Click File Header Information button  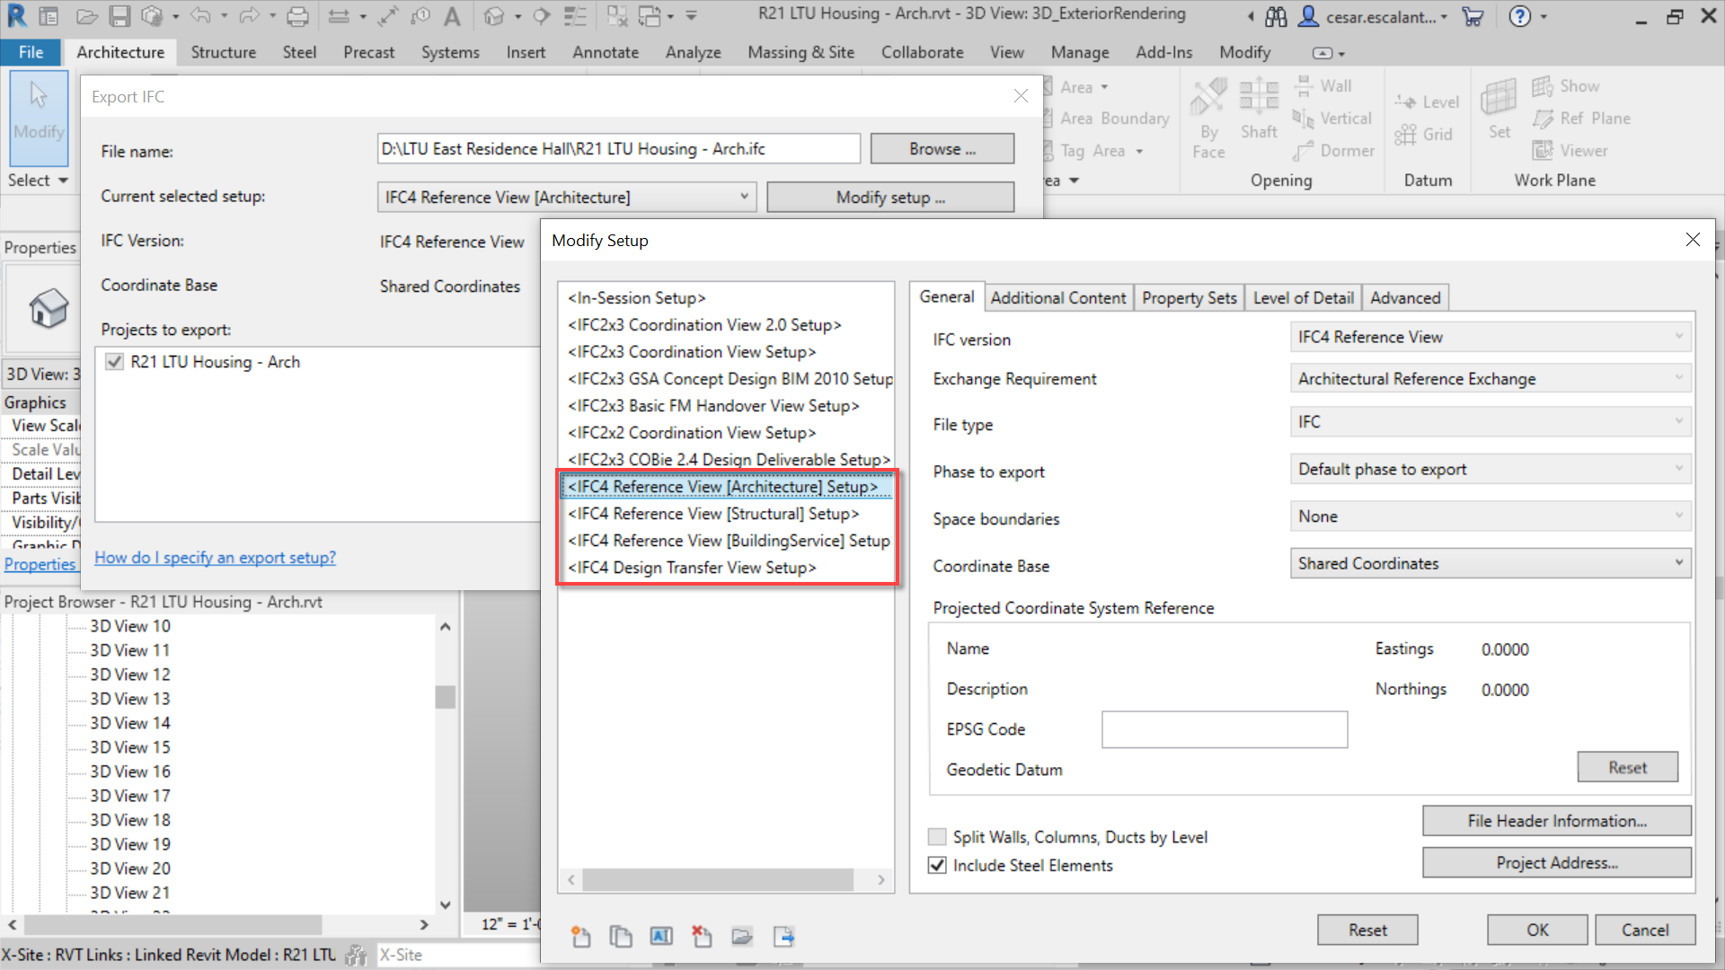point(1557,821)
